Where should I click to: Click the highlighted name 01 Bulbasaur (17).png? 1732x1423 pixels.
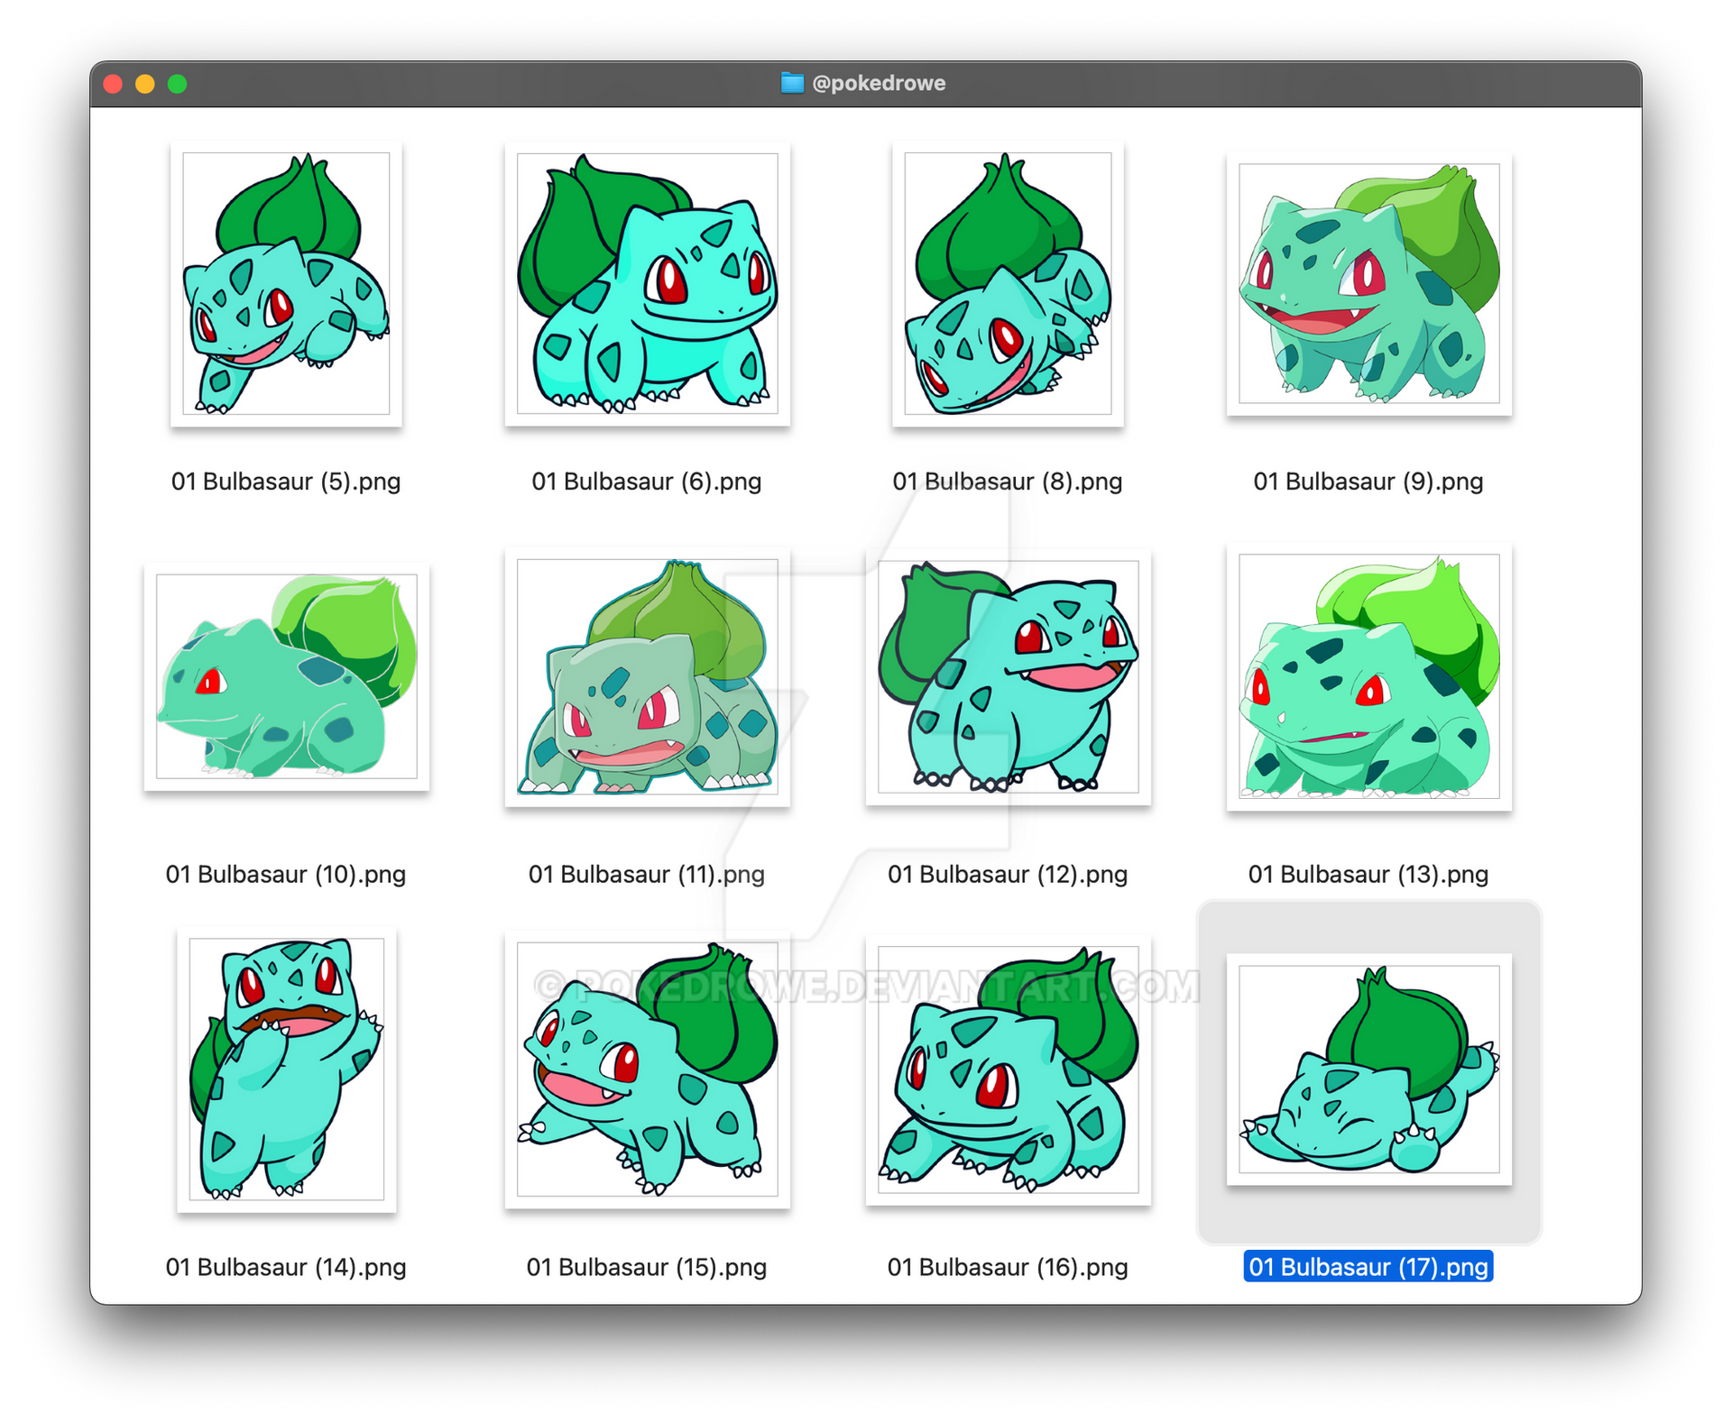click(x=1368, y=1267)
